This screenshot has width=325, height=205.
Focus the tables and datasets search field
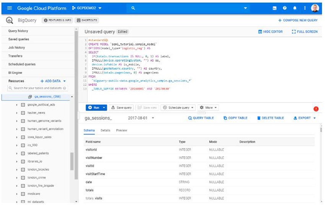37,88
